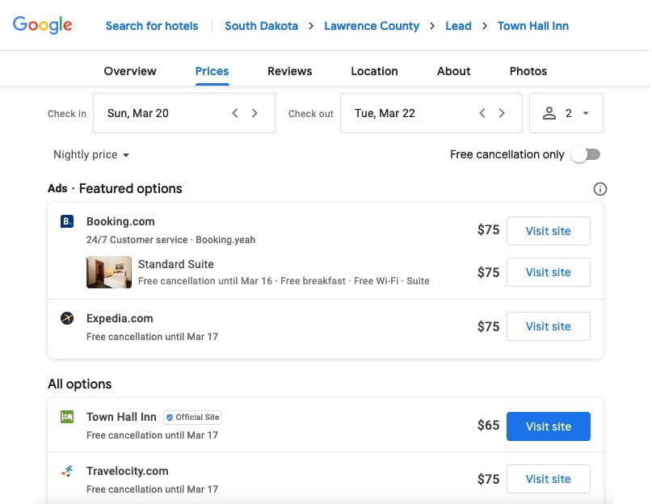Open the Nightly price dropdown
The height and width of the screenshot is (504, 652).
click(x=91, y=155)
